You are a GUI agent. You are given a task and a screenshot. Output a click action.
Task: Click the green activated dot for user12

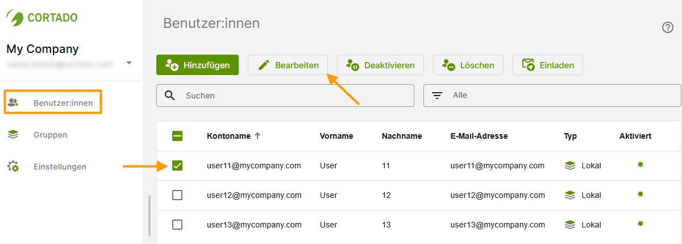[641, 194]
